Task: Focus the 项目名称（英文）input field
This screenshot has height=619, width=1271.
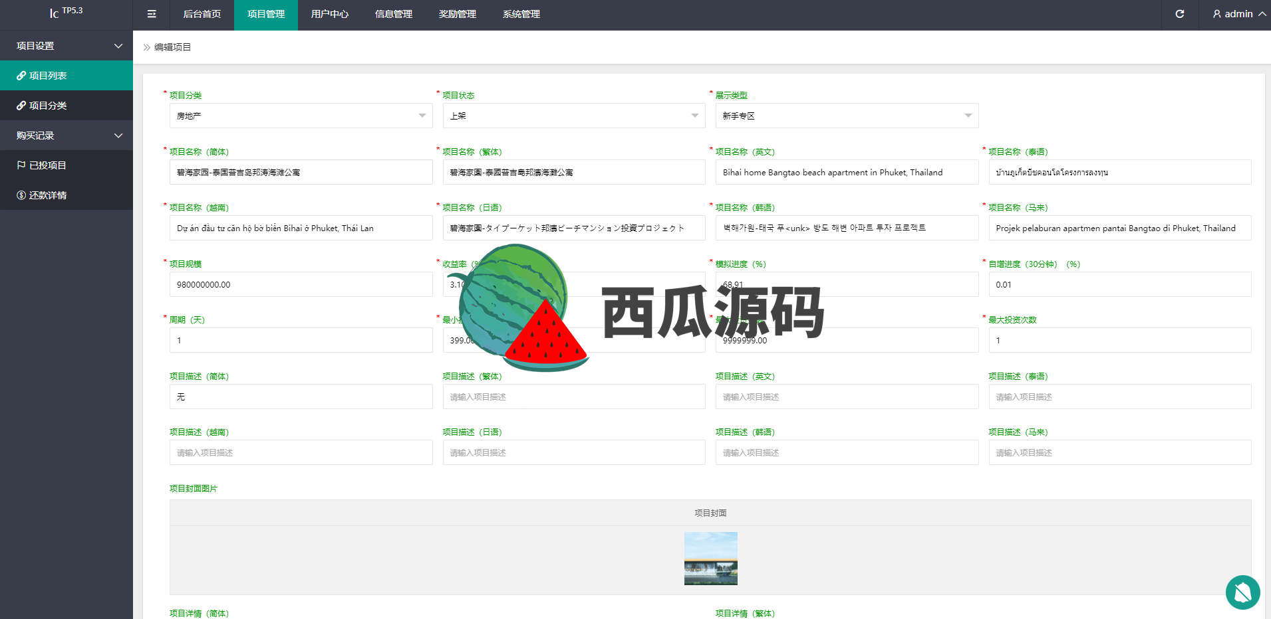Action: coord(847,172)
